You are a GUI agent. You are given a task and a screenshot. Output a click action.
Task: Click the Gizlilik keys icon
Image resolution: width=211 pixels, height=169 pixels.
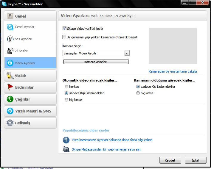[10, 75]
